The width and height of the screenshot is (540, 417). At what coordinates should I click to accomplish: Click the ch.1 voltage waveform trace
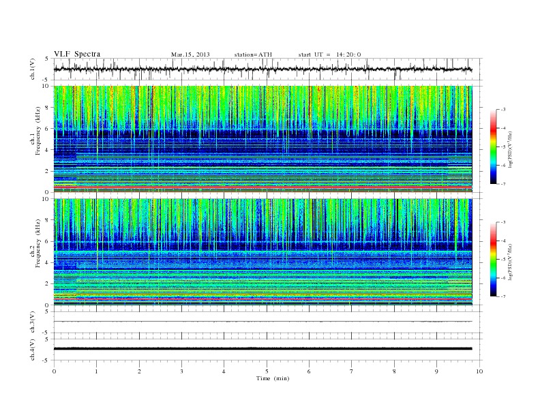262,69
